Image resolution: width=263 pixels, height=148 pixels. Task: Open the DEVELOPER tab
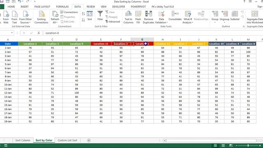[119, 7]
